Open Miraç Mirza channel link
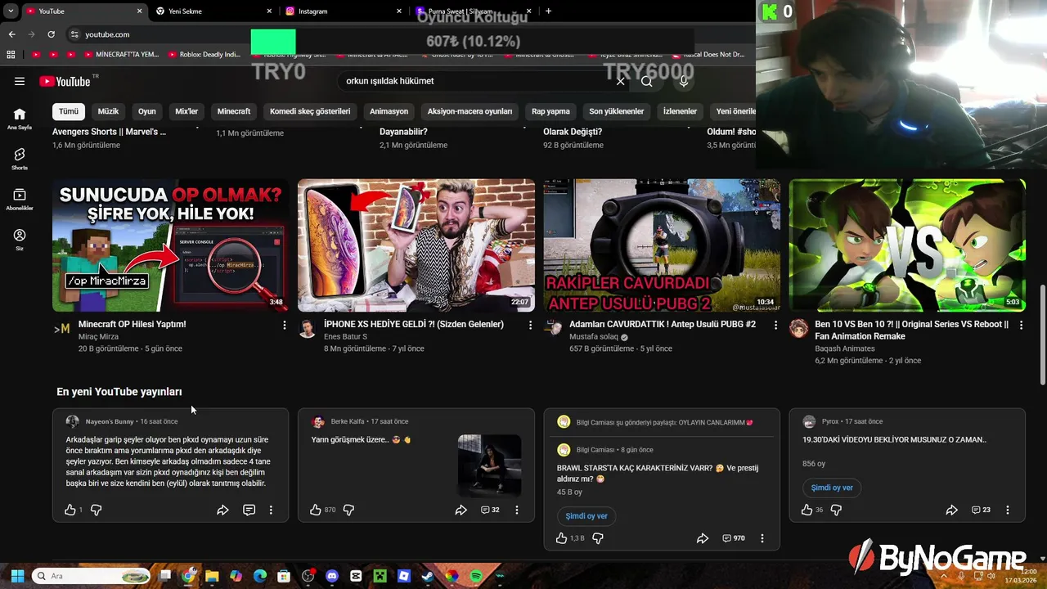Viewport: 1047px width, 589px height. 98,336
